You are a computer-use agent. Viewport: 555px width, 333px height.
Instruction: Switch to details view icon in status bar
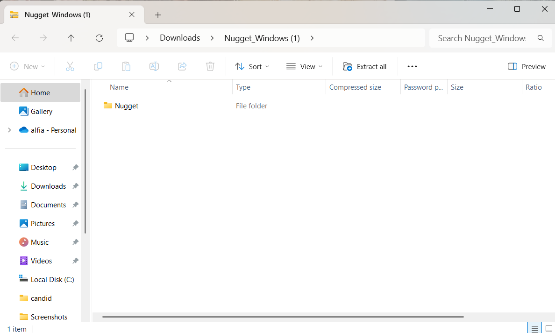pyautogui.click(x=534, y=328)
